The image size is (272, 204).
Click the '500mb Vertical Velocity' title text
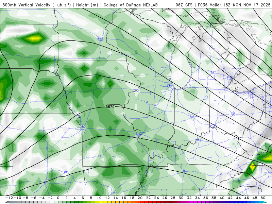click(x=26, y=5)
